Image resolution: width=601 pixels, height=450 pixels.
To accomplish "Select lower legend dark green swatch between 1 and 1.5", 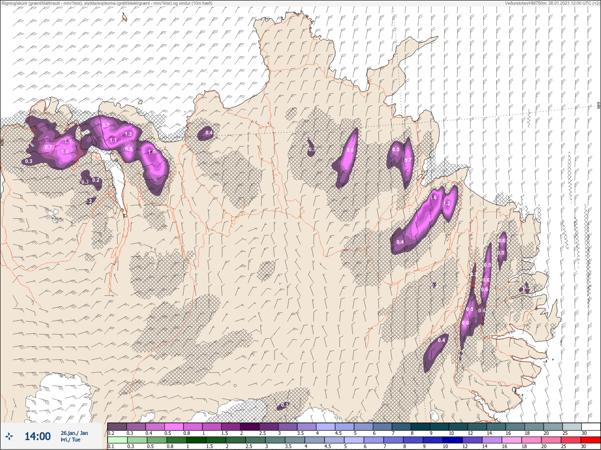I will tap(196, 440).
